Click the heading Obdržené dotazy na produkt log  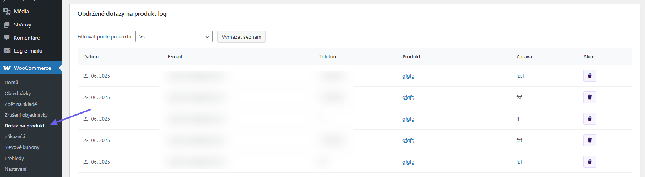click(x=122, y=13)
